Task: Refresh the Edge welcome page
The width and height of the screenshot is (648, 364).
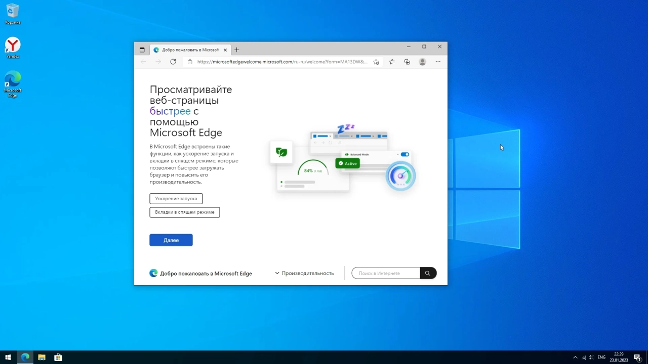Action: coord(173,62)
